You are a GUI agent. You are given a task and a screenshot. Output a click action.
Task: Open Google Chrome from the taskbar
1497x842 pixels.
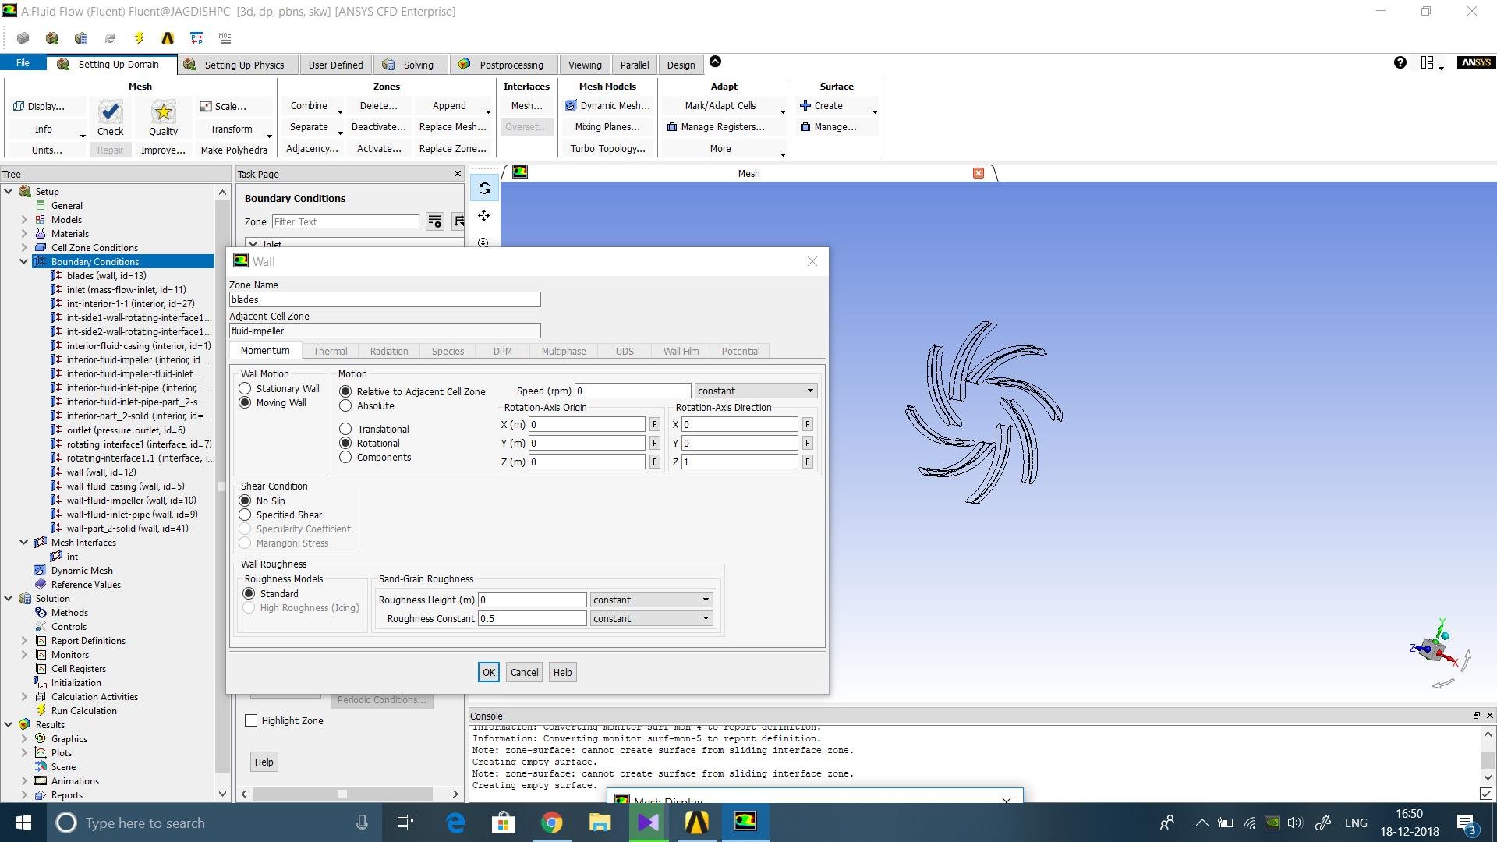[551, 823]
